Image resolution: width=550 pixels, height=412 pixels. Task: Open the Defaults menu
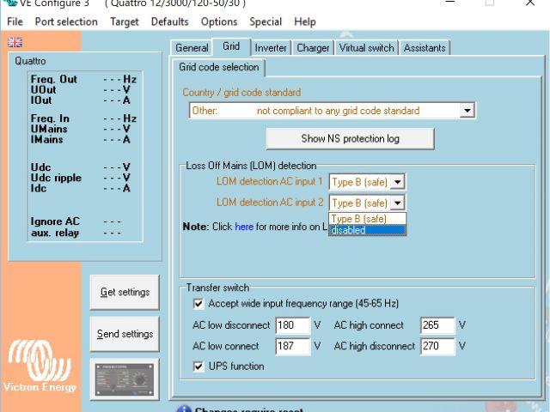point(169,21)
